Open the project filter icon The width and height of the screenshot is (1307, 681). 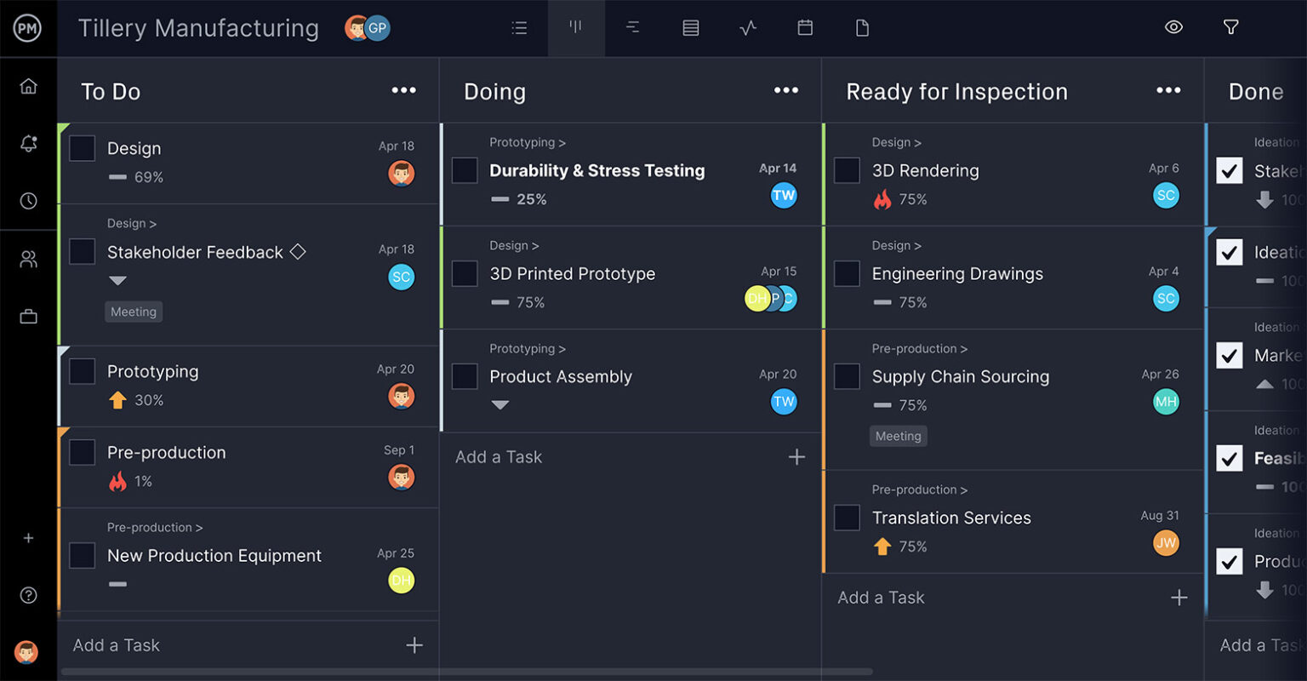[x=1230, y=27]
